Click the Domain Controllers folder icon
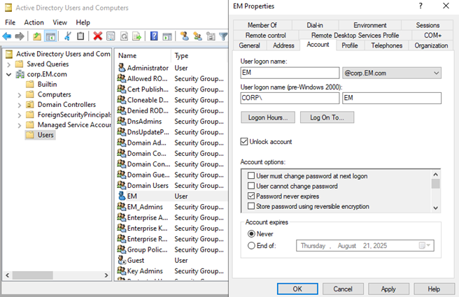This screenshot has width=459, height=297. (x=30, y=105)
